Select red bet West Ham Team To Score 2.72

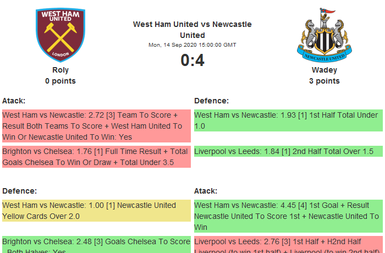point(96,126)
